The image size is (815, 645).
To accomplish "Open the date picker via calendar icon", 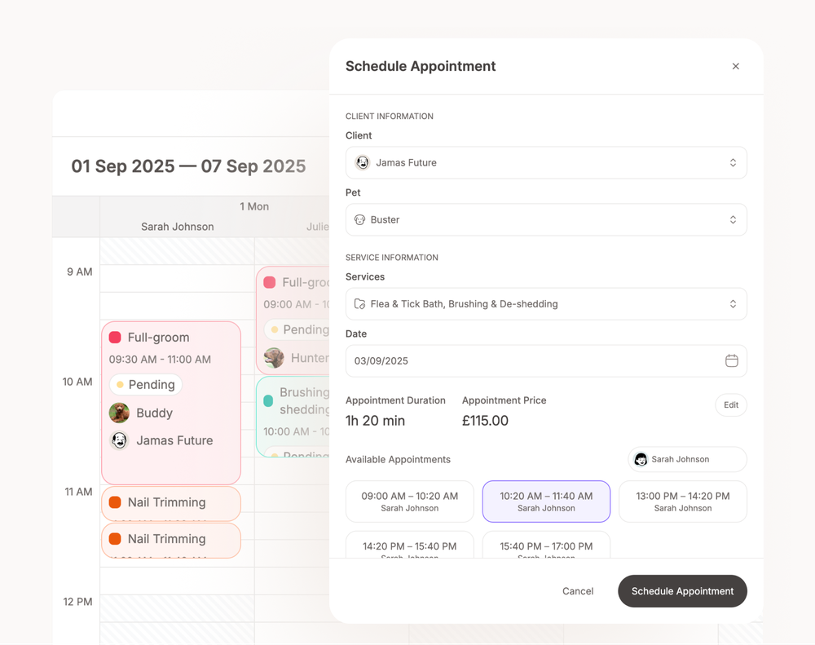I will point(731,360).
